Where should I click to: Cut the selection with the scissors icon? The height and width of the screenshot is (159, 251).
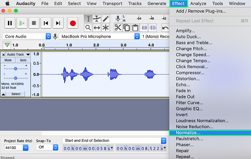118,28
